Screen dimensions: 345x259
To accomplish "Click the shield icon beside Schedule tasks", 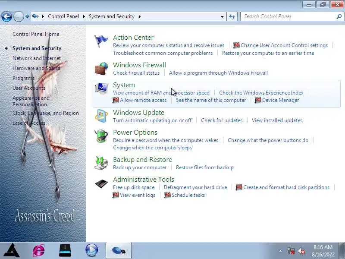I will click(167, 195).
